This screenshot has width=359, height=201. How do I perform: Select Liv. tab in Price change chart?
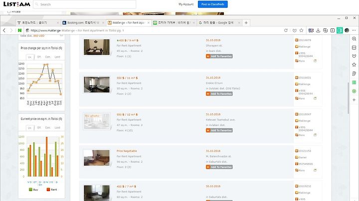coord(30,57)
